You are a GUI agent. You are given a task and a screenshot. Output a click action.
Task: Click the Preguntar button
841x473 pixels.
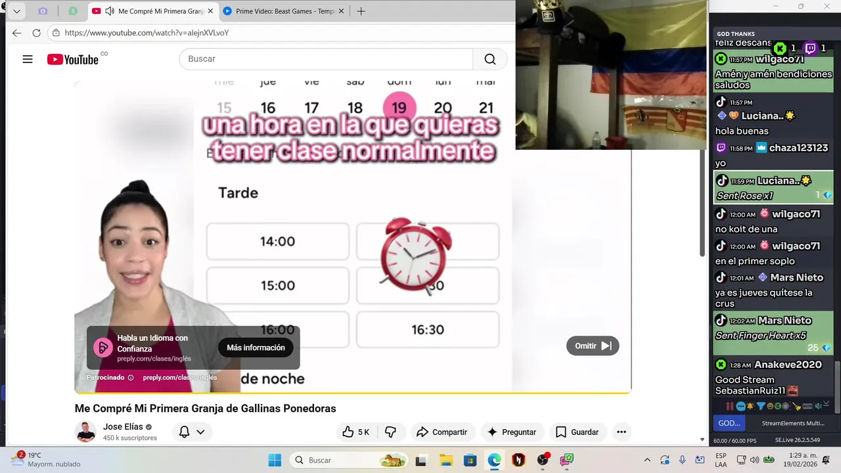512,432
